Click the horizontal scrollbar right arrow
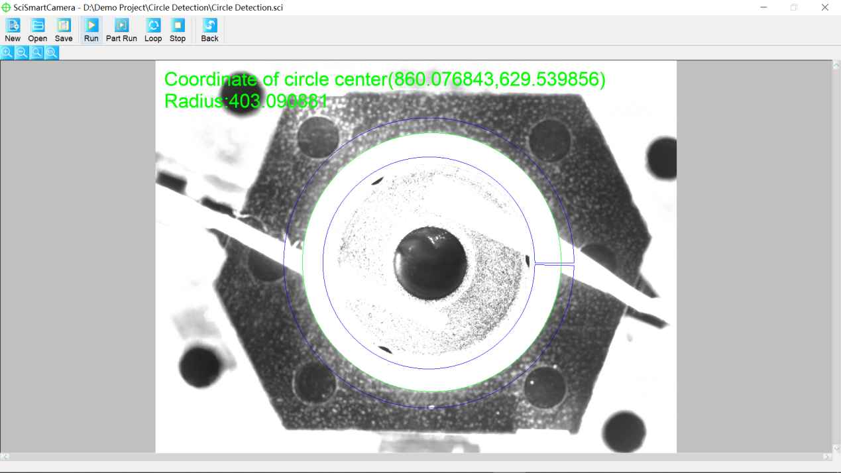 click(826, 457)
